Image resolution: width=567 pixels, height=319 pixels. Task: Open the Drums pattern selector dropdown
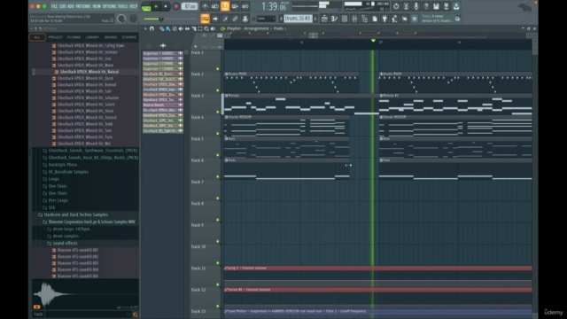click(x=298, y=19)
